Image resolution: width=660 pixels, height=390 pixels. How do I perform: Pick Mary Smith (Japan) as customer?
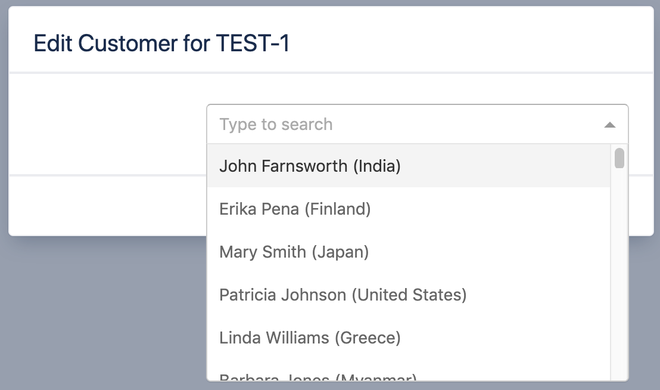point(294,252)
